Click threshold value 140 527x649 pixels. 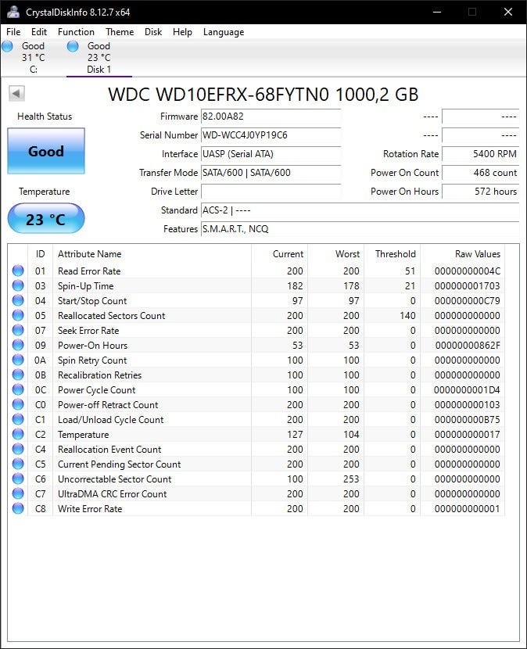coord(407,315)
